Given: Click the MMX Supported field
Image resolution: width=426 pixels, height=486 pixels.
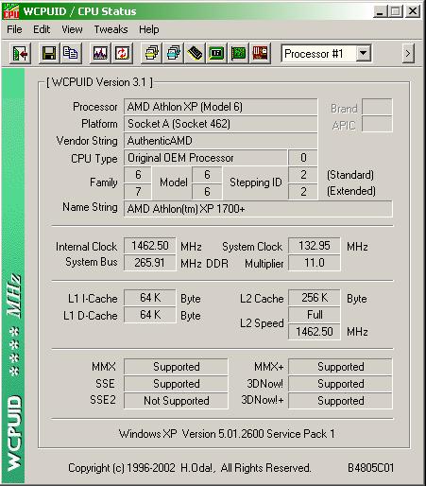Looking at the screenshot, I should tap(176, 367).
